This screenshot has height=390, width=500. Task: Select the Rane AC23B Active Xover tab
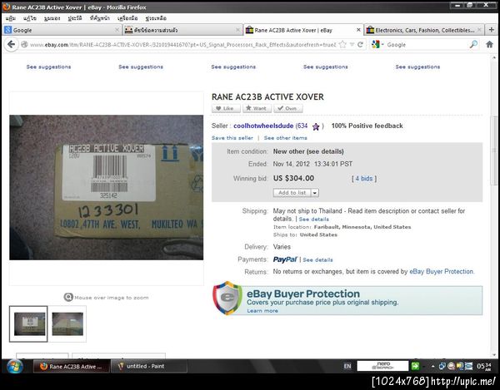click(303, 30)
